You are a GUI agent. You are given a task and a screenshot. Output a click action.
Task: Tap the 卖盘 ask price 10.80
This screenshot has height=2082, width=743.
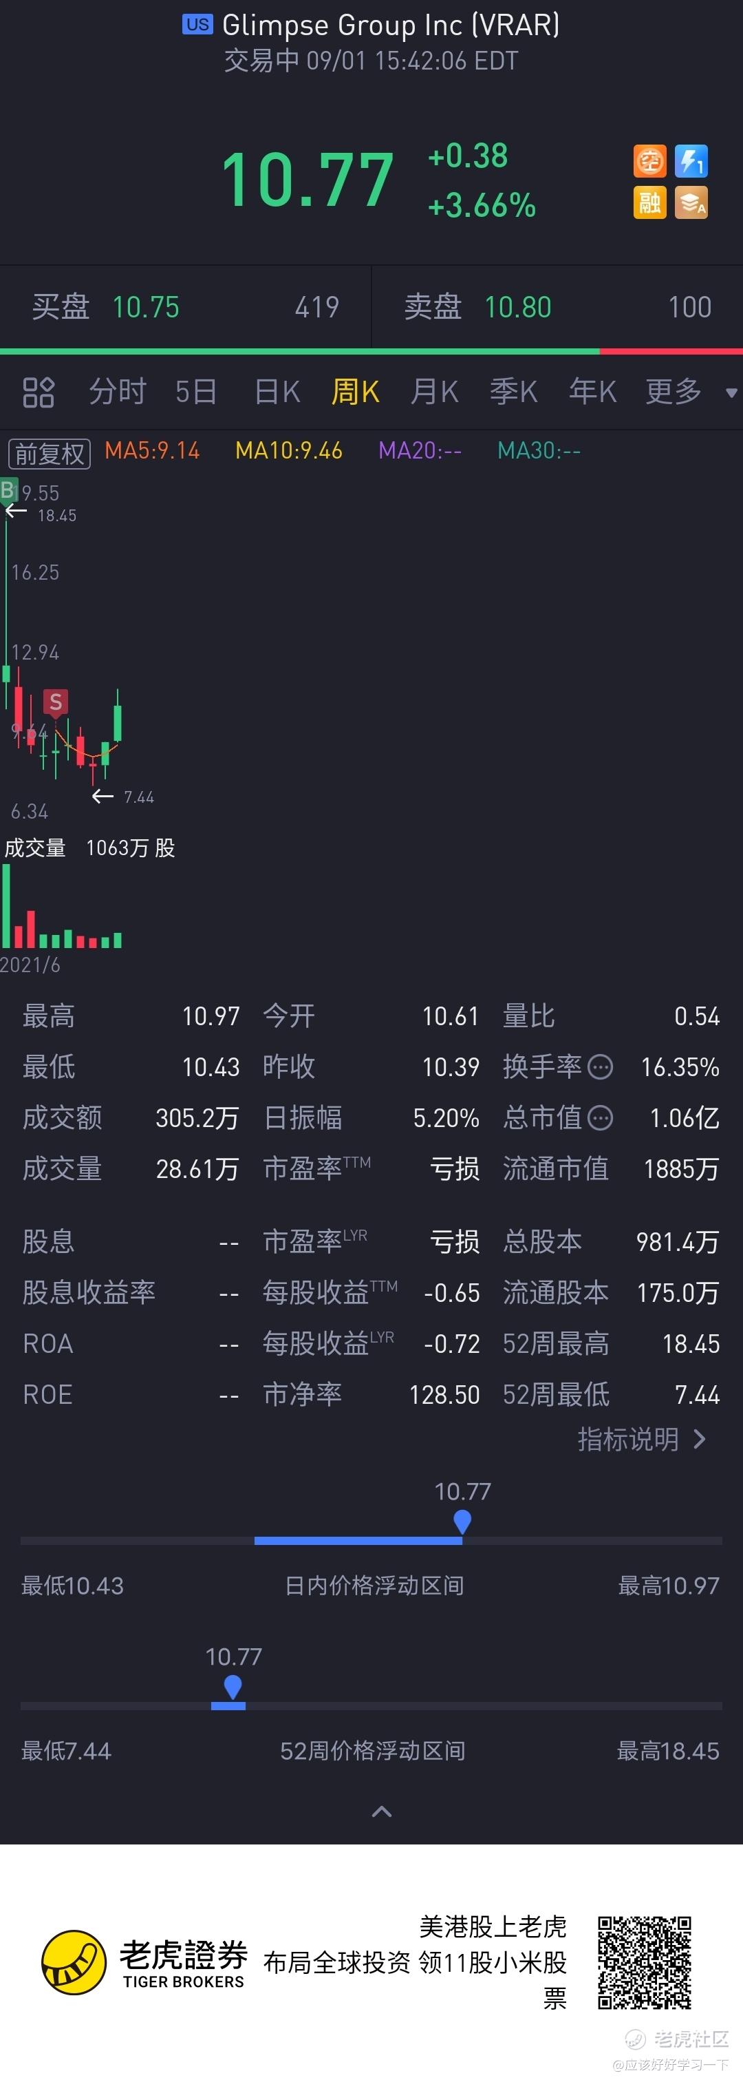coord(517,307)
